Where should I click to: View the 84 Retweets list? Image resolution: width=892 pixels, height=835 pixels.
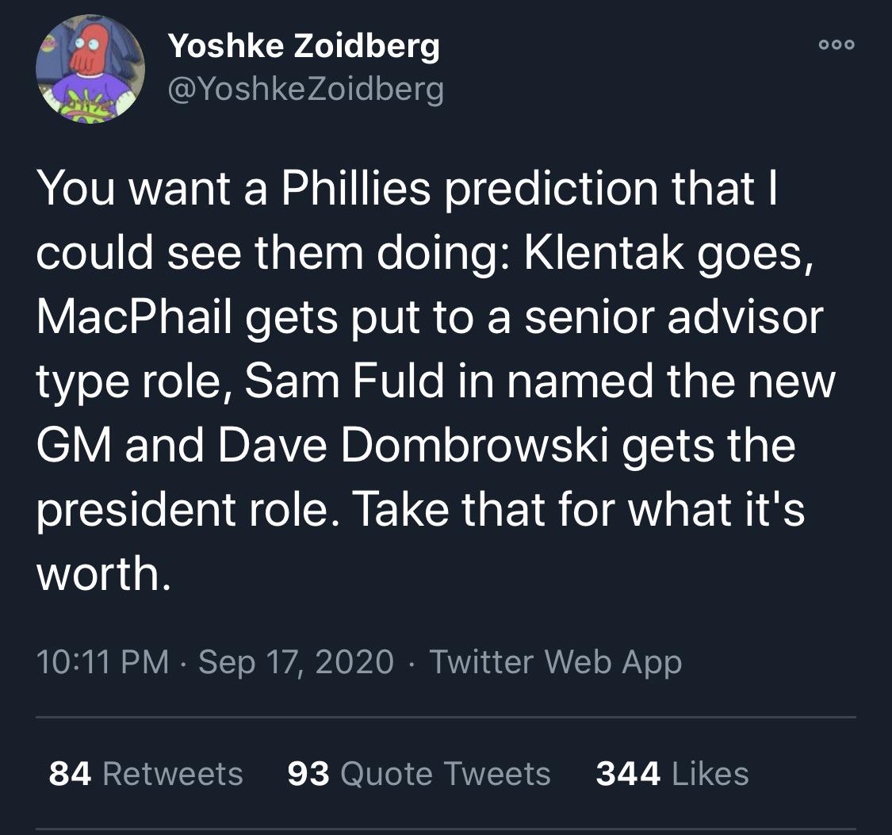(x=144, y=773)
